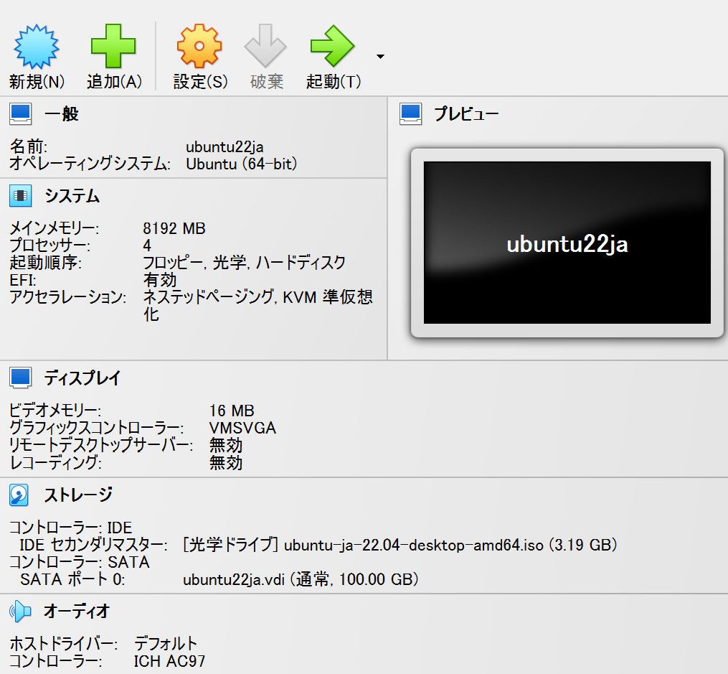This screenshot has width=728, height=674.
Task: Click the メインメモリー label
Action: coord(55,228)
